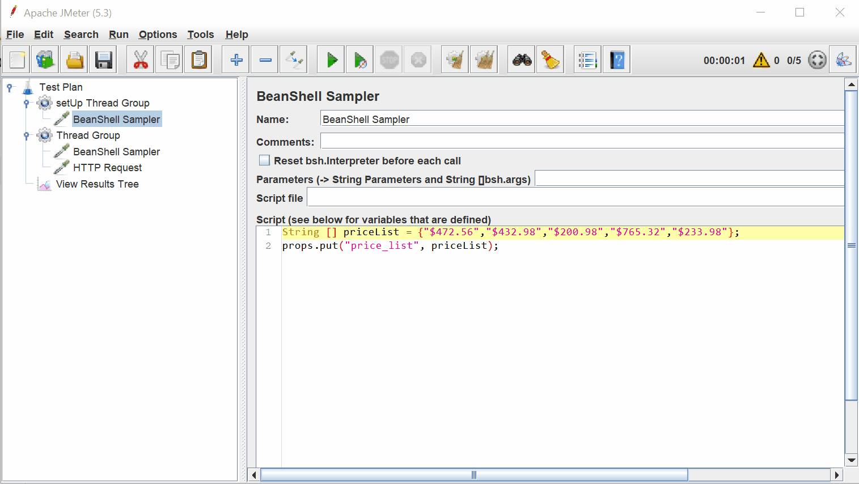This screenshot has height=484, width=859.
Task: Expand all nodes with the plus icon
Action: (235, 59)
